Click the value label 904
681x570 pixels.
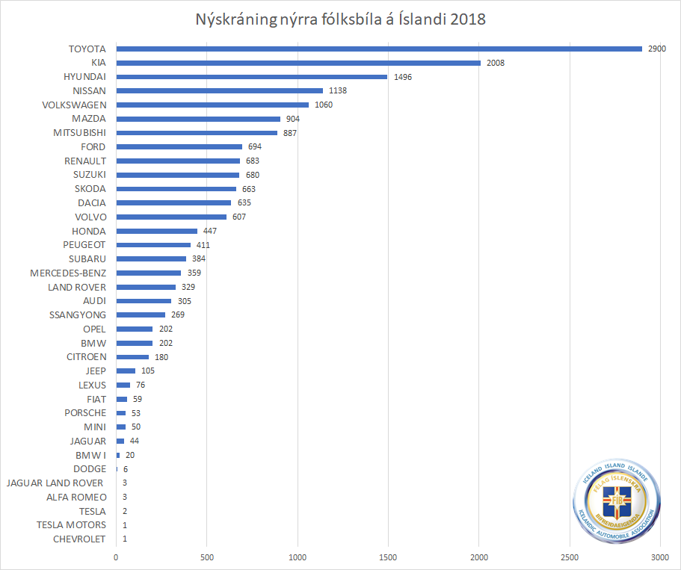tap(293, 119)
